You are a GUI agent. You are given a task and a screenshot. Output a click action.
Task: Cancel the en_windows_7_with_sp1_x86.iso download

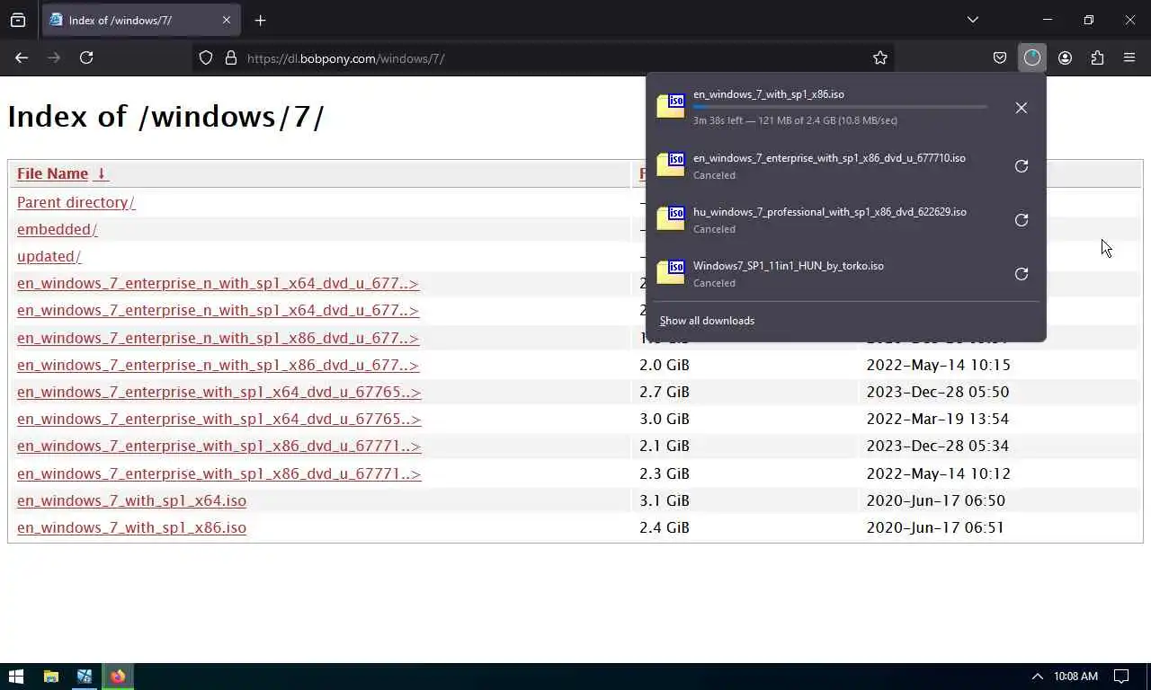click(1022, 108)
